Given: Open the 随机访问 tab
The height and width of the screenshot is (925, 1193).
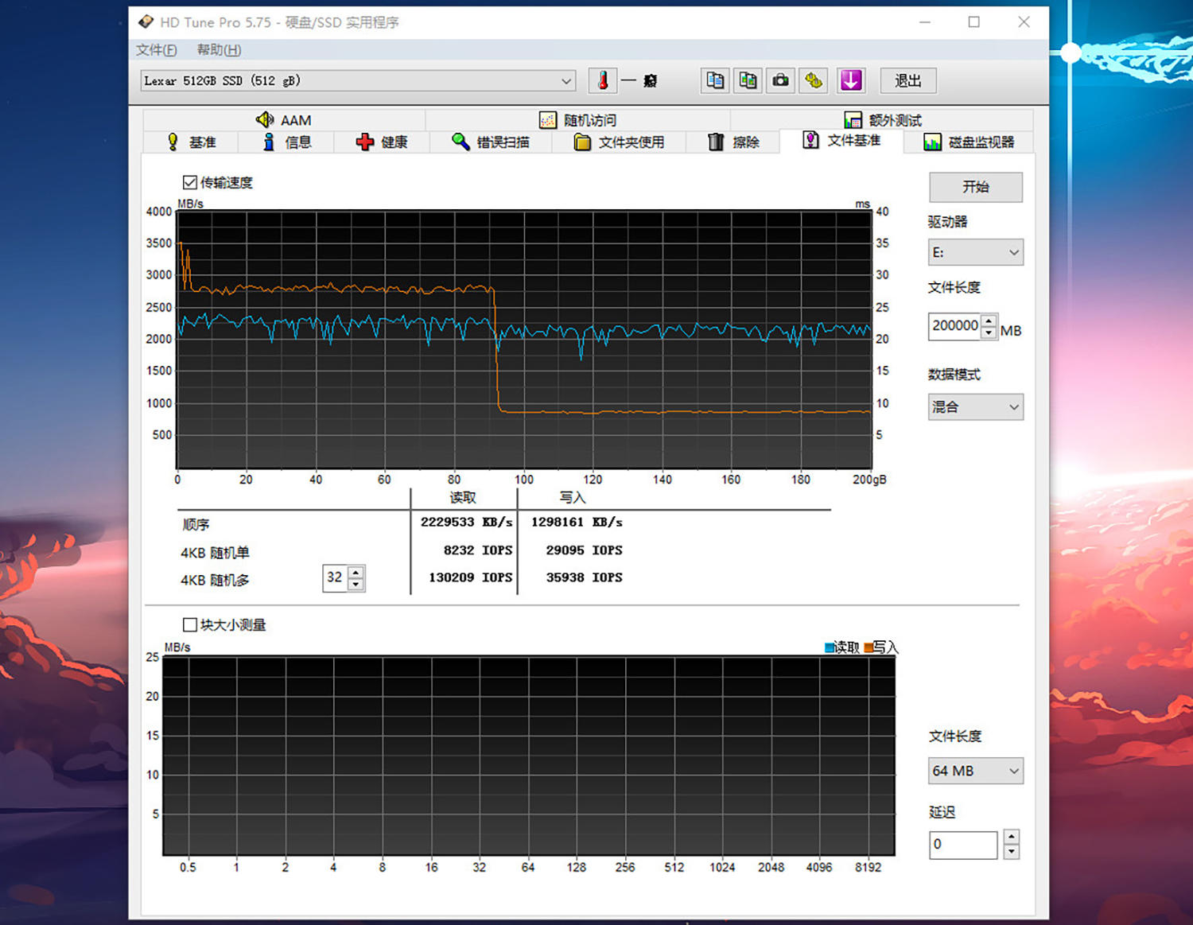Looking at the screenshot, I should (x=578, y=120).
